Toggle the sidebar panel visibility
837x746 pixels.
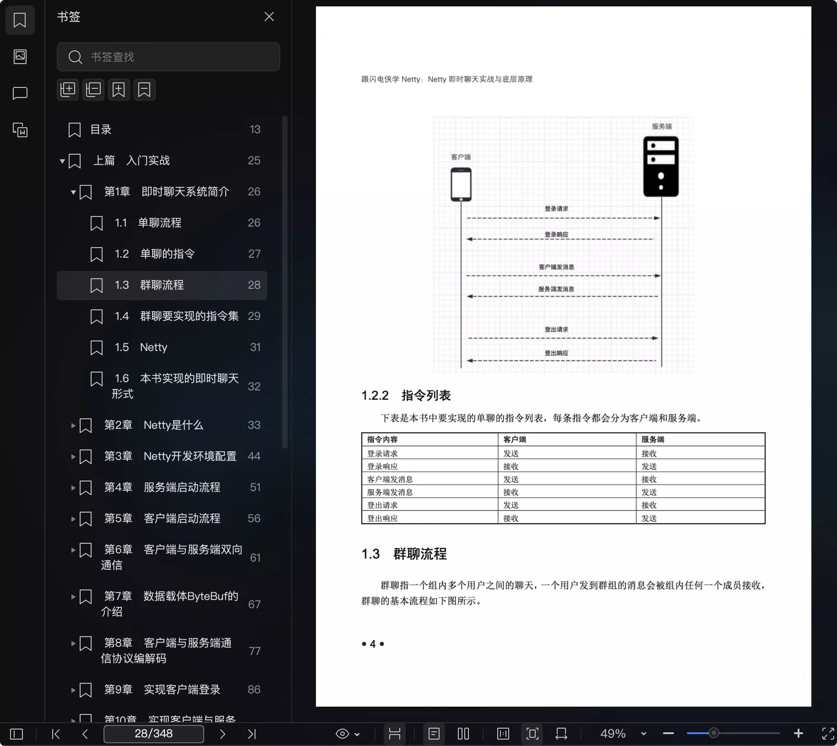[x=16, y=734]
